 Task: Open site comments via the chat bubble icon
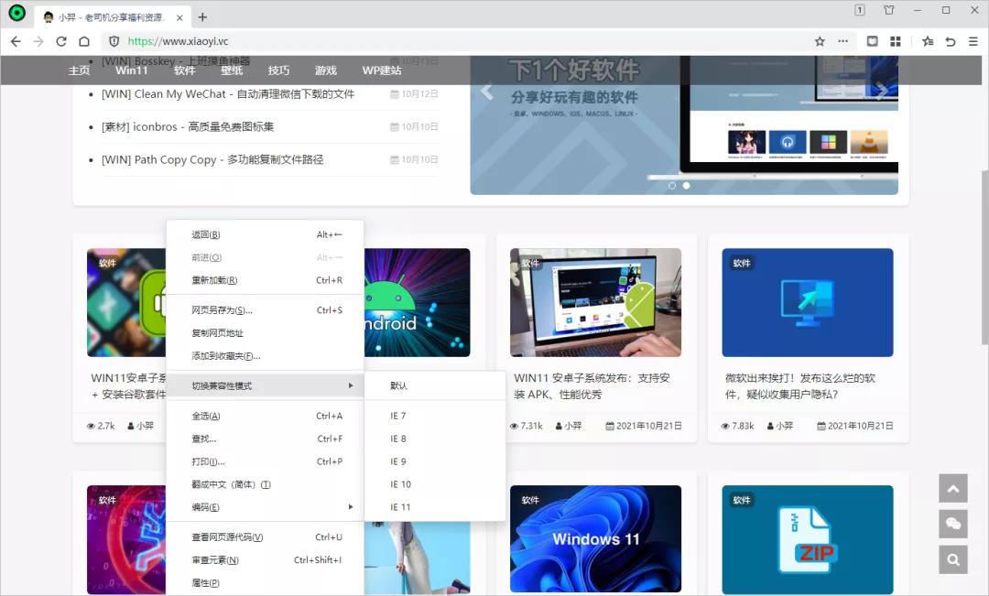(952, 524)
